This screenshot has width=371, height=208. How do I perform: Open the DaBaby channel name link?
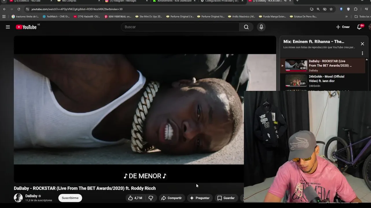coord(31,196)
